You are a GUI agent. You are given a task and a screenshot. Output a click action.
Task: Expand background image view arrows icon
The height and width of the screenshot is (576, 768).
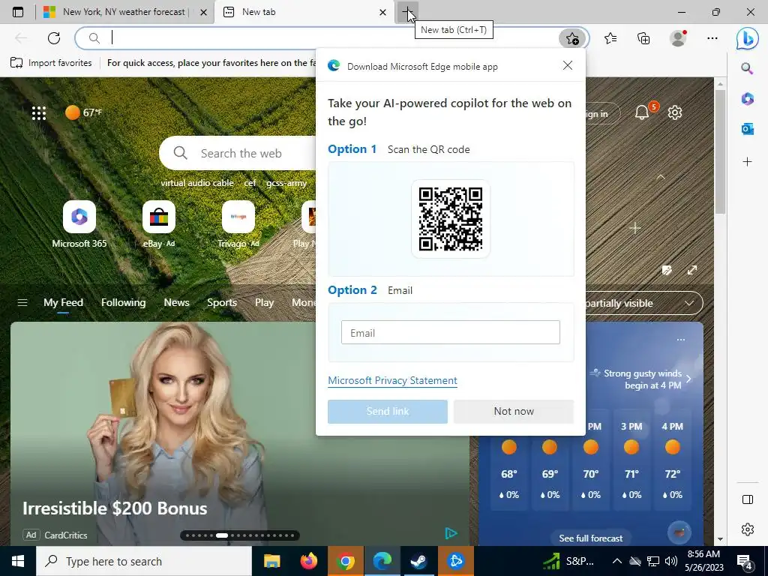[691, 270]
